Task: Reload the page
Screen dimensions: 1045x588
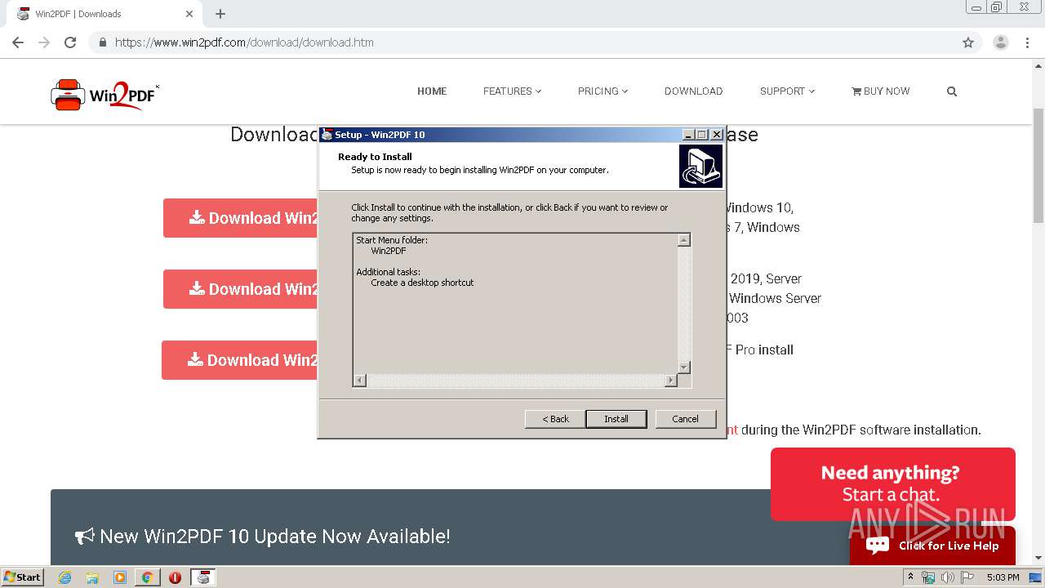Action: click(x=70, y=42)
